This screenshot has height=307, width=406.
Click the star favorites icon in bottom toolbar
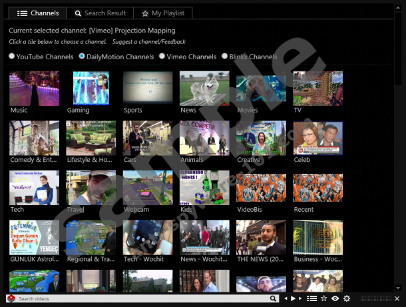pos(324,299)
